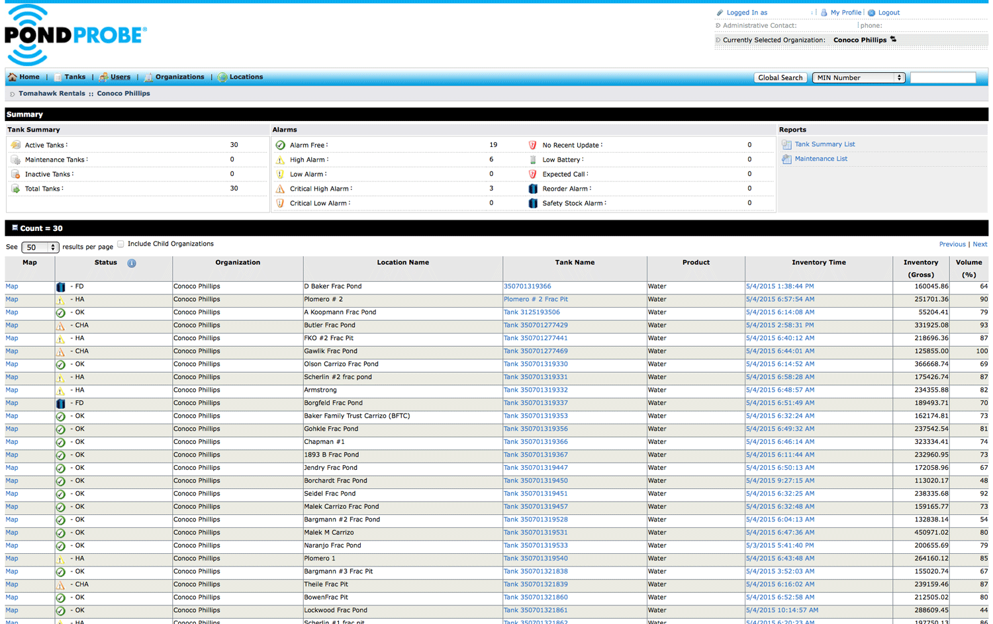Click the Total Tanks icon
This screenshot has width=993, height=624.
click(16, 189)
